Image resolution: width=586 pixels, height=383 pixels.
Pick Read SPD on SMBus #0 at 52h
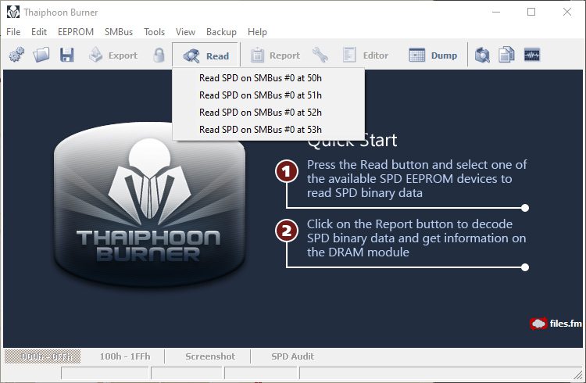pos(260,113)
